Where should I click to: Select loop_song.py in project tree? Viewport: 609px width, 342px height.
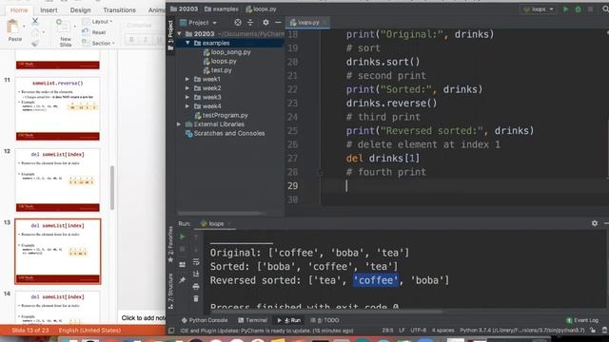(x=226, y=52)
